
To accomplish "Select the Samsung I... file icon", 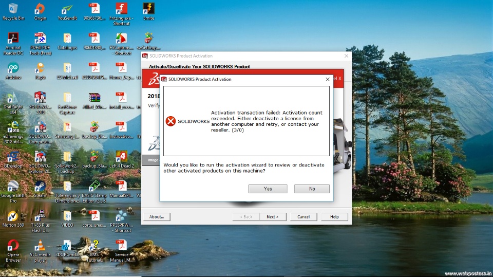I will (67, 130).
